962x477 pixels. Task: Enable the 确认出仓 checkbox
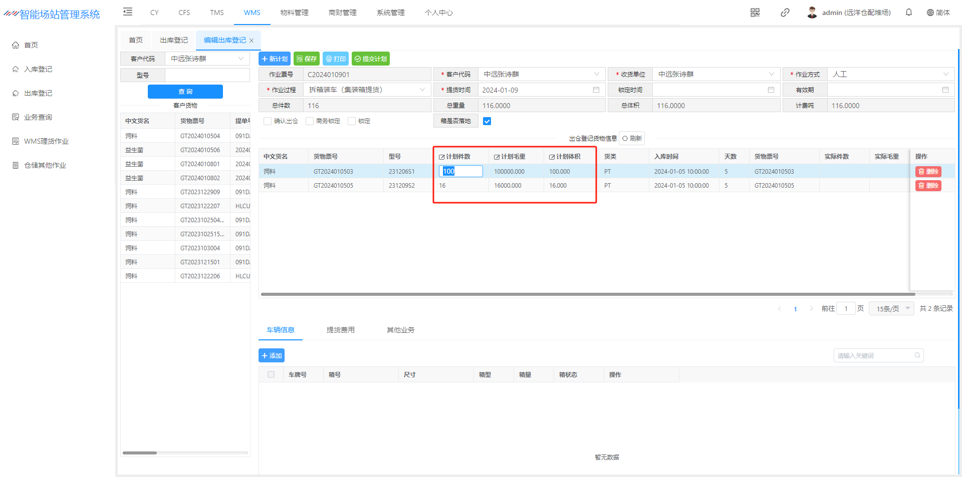point(268,121)
